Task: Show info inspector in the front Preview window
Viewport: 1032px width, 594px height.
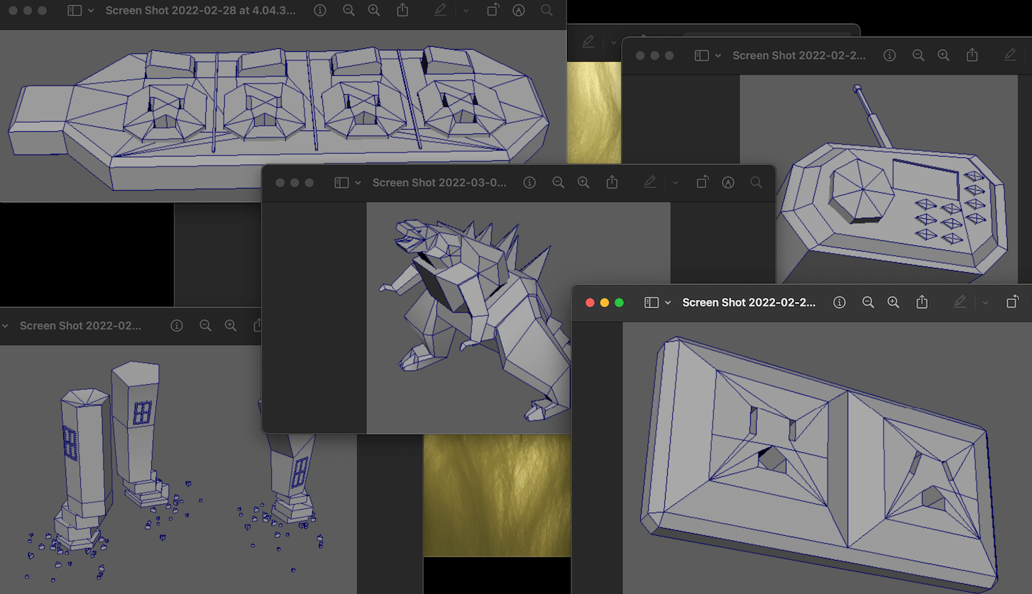Action: click(x=840, y=303)
